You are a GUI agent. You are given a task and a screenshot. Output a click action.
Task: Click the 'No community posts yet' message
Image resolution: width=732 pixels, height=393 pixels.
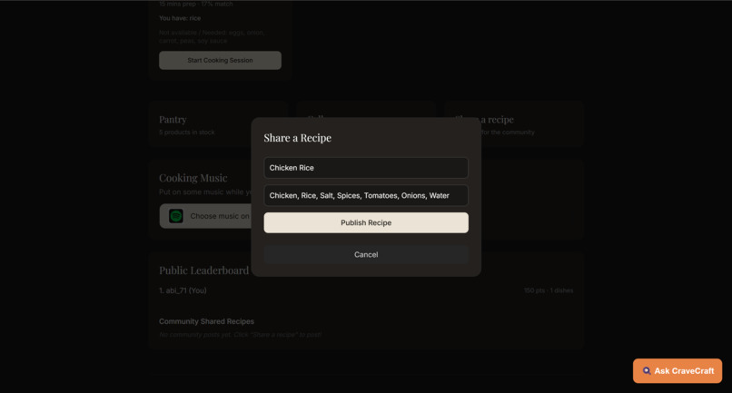click(240, 334)
